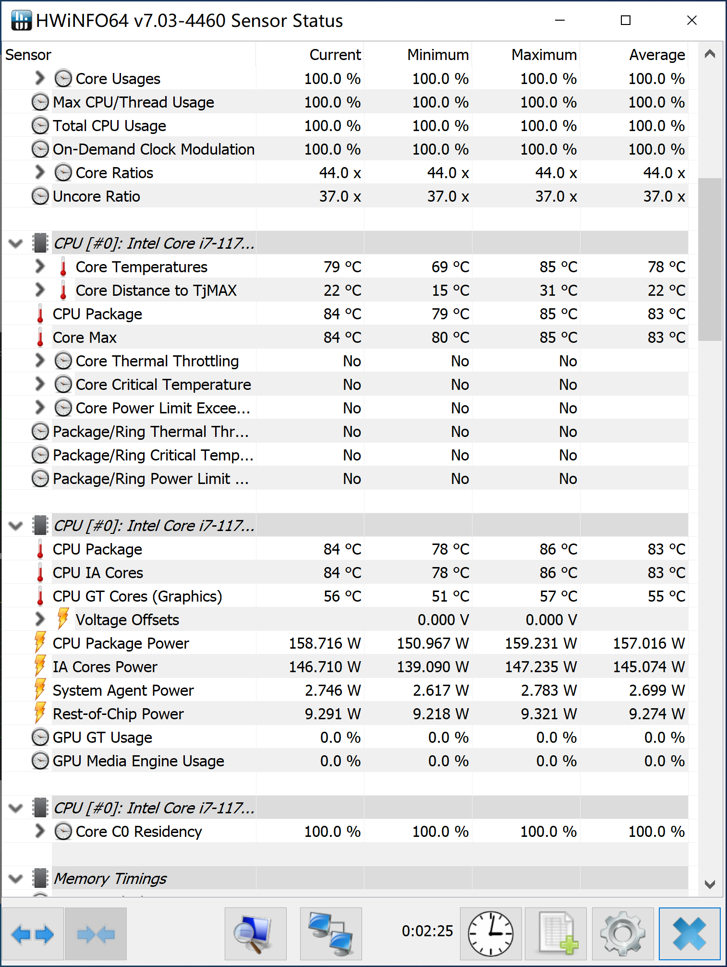Image resolution: width=727 pixels, height=967 pixels.
Task: Open sensor settings gear icon
Action: pyautogui.click(x=623, y=934)
